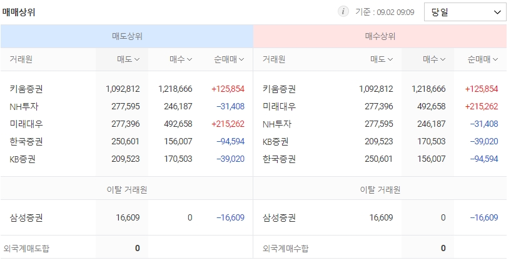Click 1,092,812 sell value in 매도상위 table
511x263 pixels.
click(x=123, y=89)
